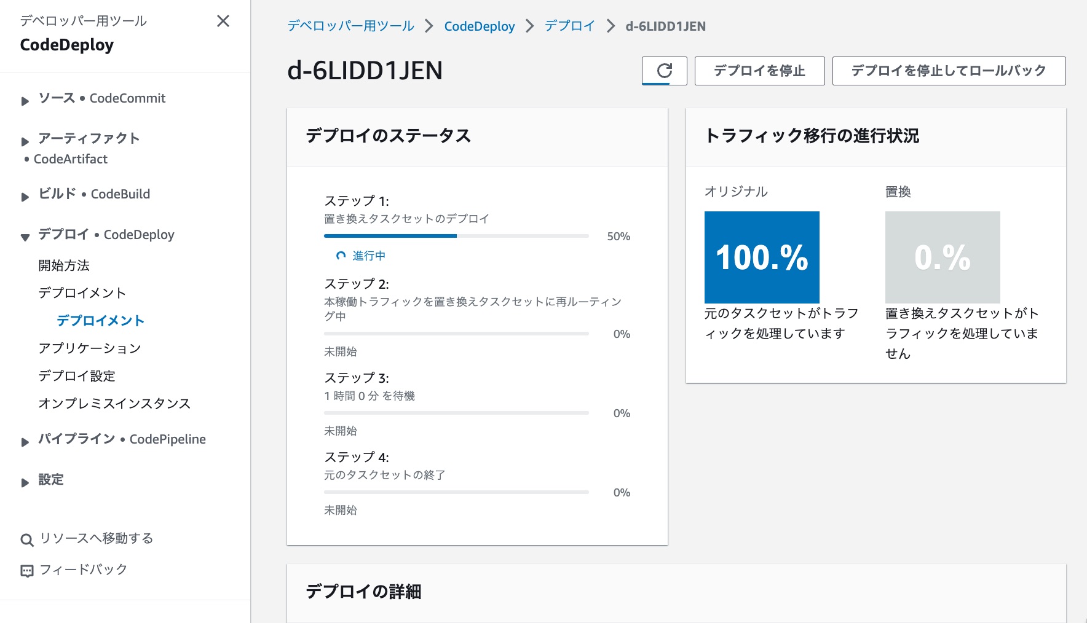Expand the ビルド CodeBuild section
Screen dimensions: 1087x623
click(25, 197)
